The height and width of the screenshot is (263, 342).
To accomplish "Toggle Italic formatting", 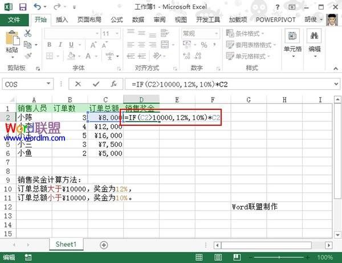I will 60,44.
